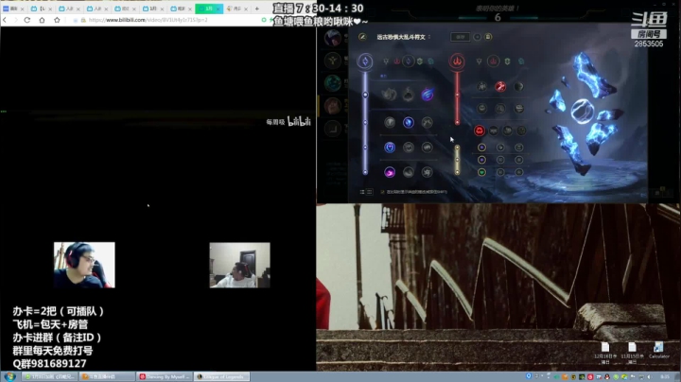Select Inspiration as the secondary rune path
Screen dimensions: 681x382
tap(521, 61)
